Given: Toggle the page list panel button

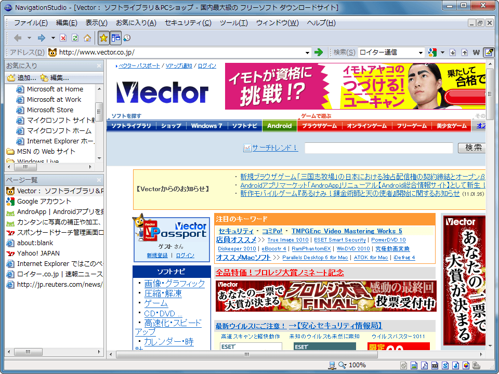Looking at the screenshot, I should [115, 38].
